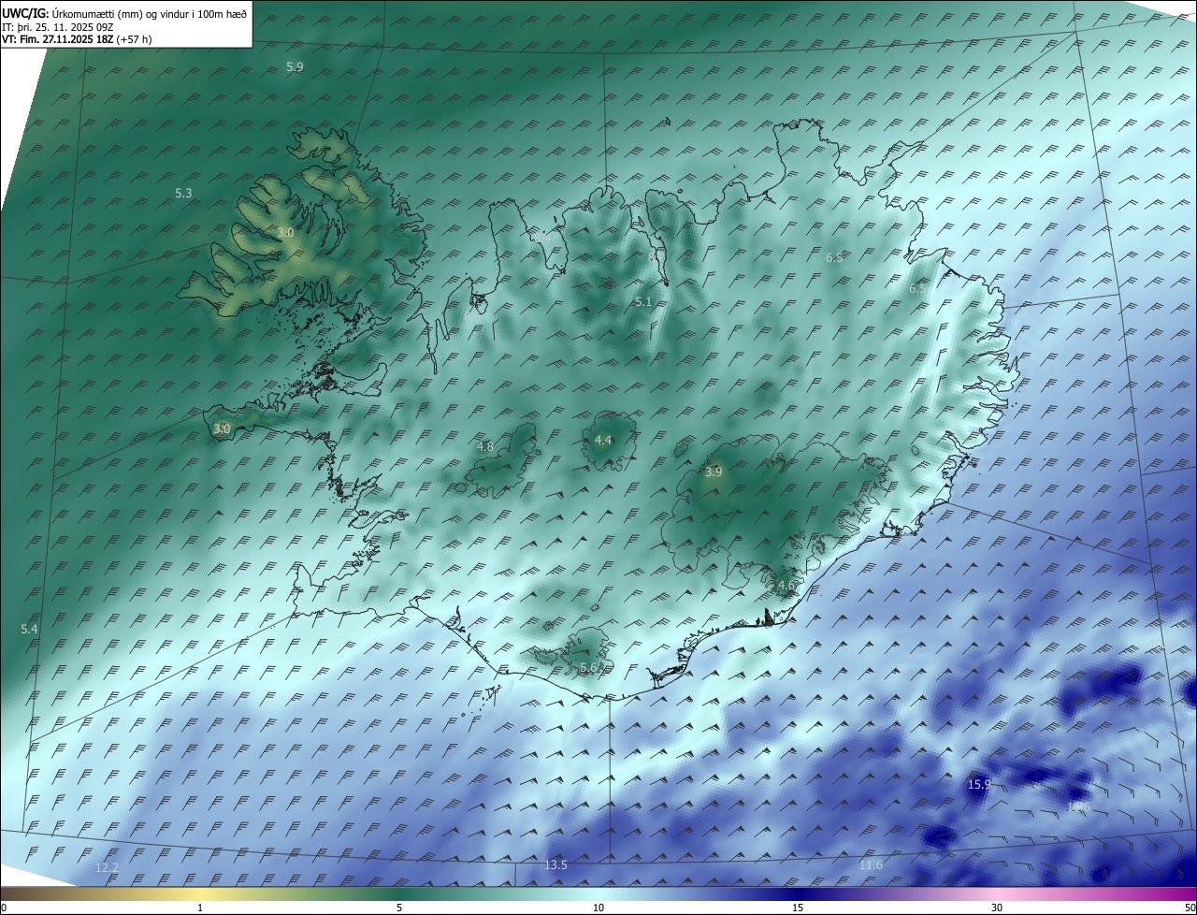Click the 4.6 value label near the southeast coast
Screen dimensions: 1197x915
[786, 586]
